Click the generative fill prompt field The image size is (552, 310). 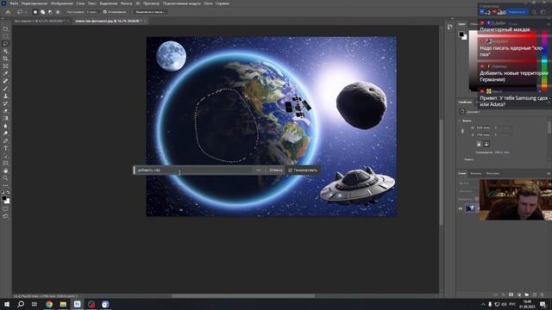(x=193, y=170)
